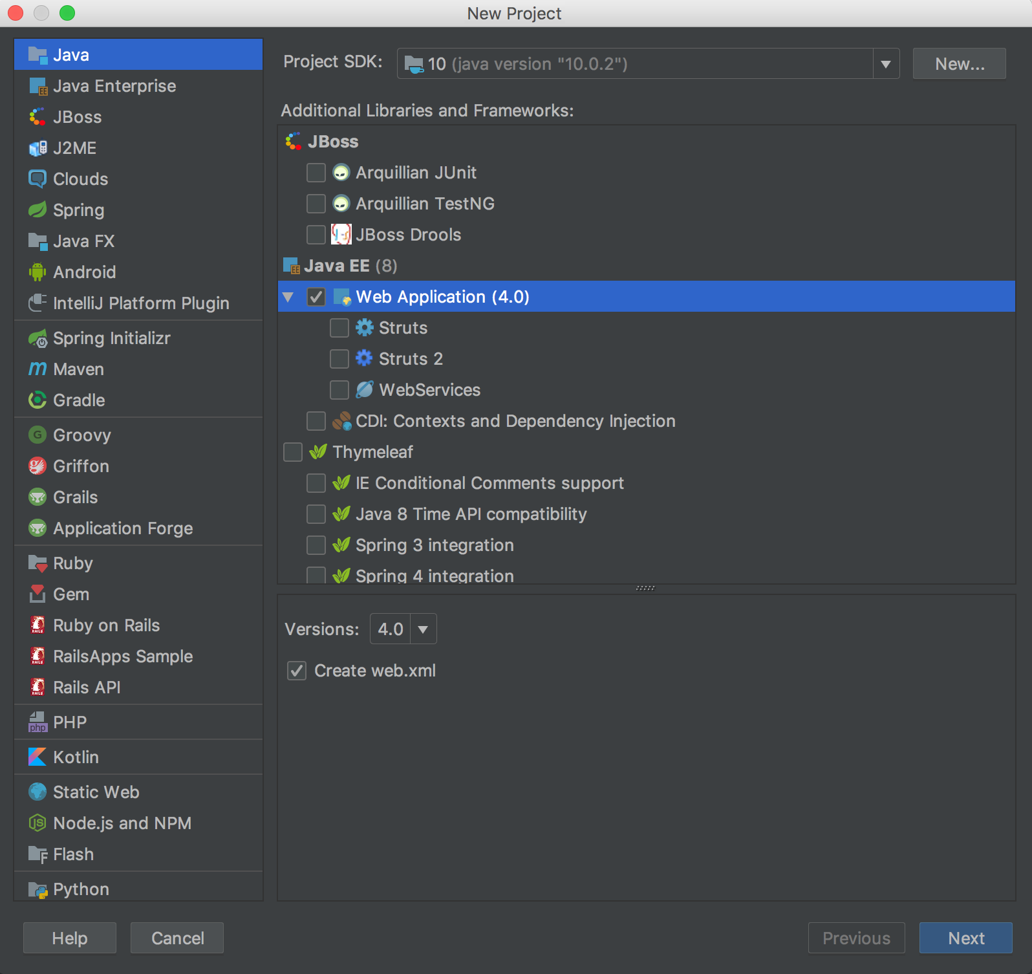1032x974 pixels.
Task: Click the Struts 2 gear icon
Action: (x=365, y=359)
